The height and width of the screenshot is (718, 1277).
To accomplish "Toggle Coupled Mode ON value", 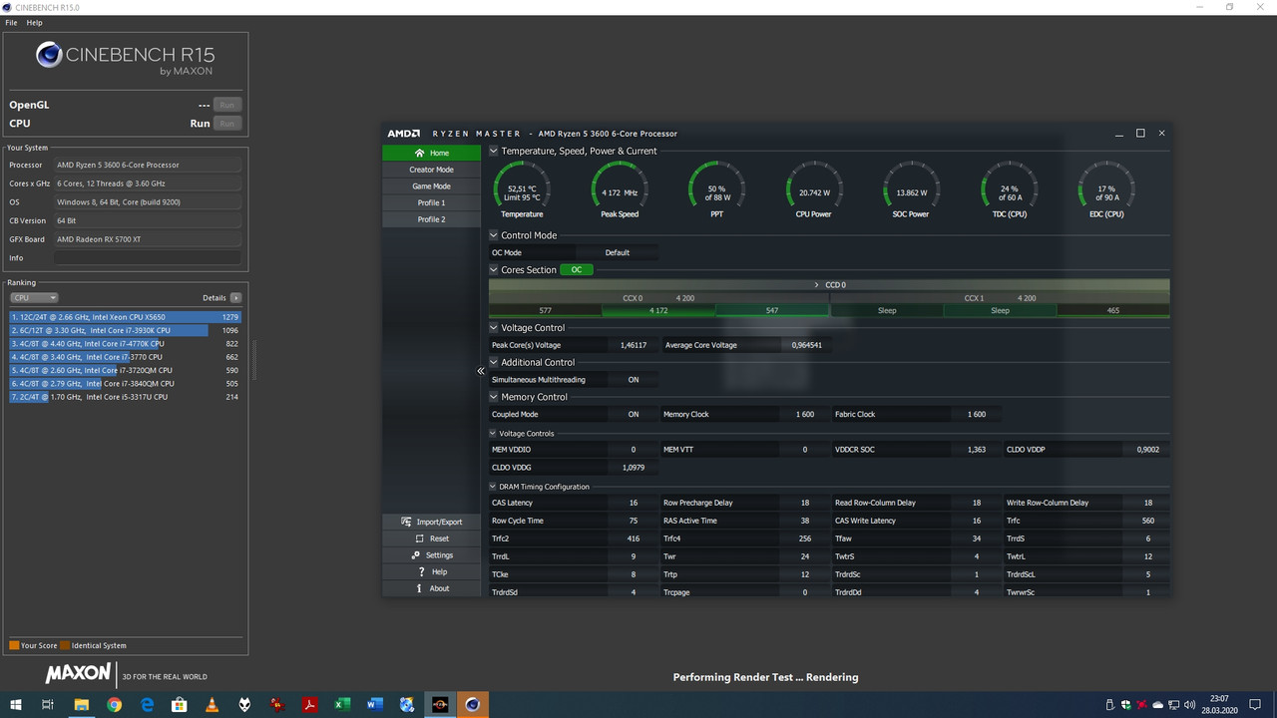I will pos(634,414).
